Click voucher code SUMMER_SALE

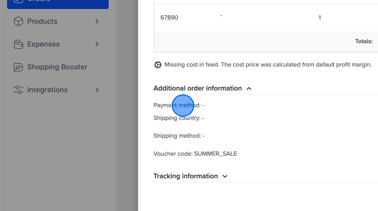tap(215, 153)
